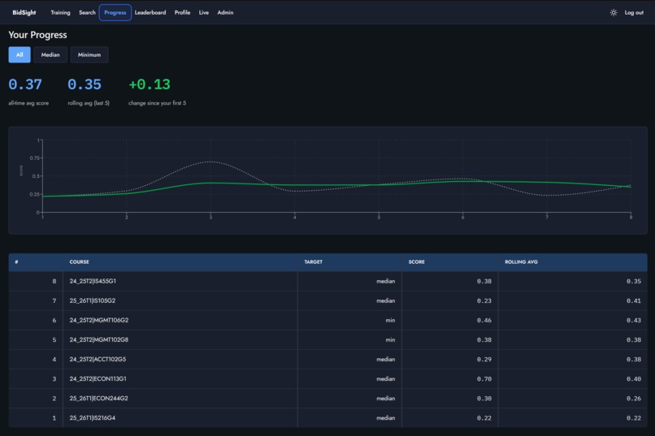The height and width of the screenshot is (436, 655).
Task: Click rolling avg 0.26 in ECON244G2 row
Action: (634, 399)
